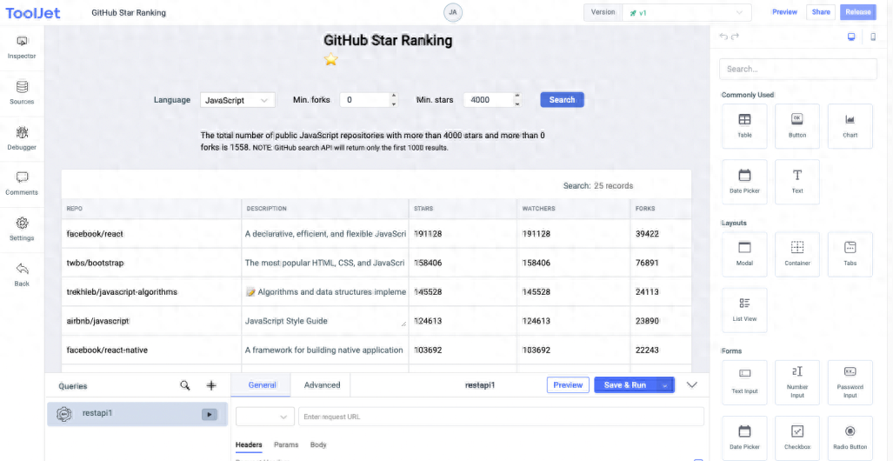Open the Inspector panel

point(22,48)
